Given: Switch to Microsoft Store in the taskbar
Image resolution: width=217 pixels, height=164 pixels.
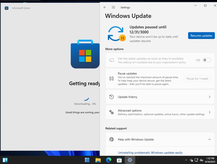Looking at the screenshot, I should click(x=119, y=160).
